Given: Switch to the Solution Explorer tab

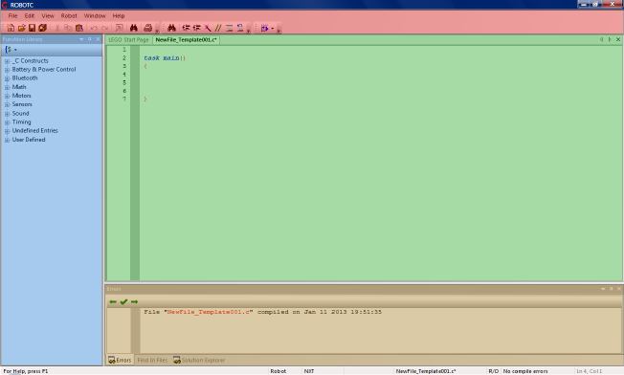Looking at the screenshot, I should click(199, 361).
